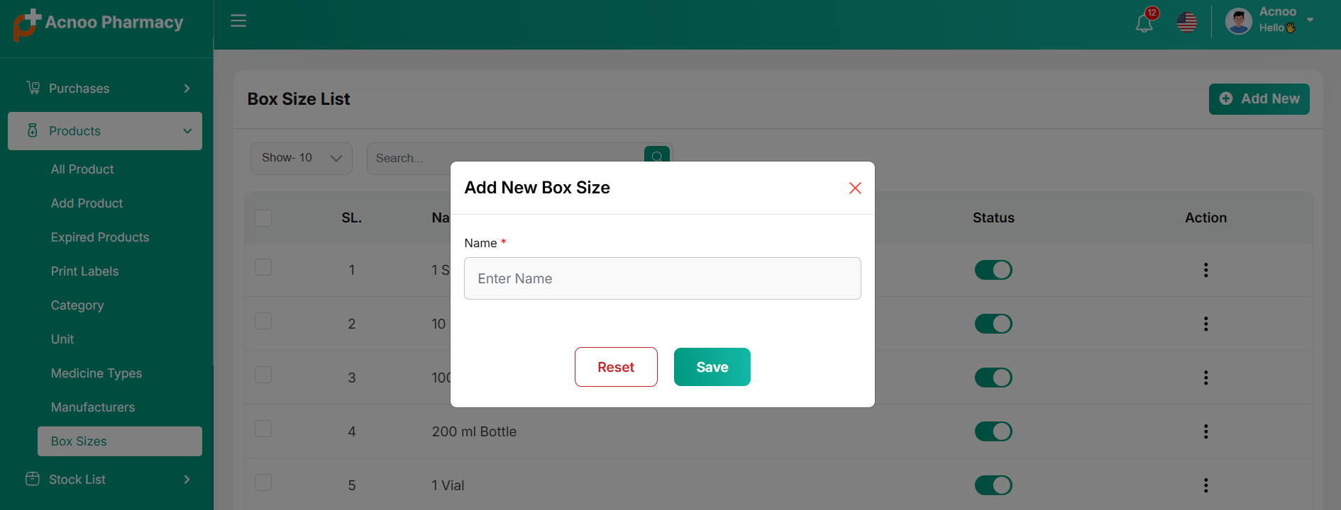Click the search magnifier icon
1341x510 pixels.
coord(657,154)
